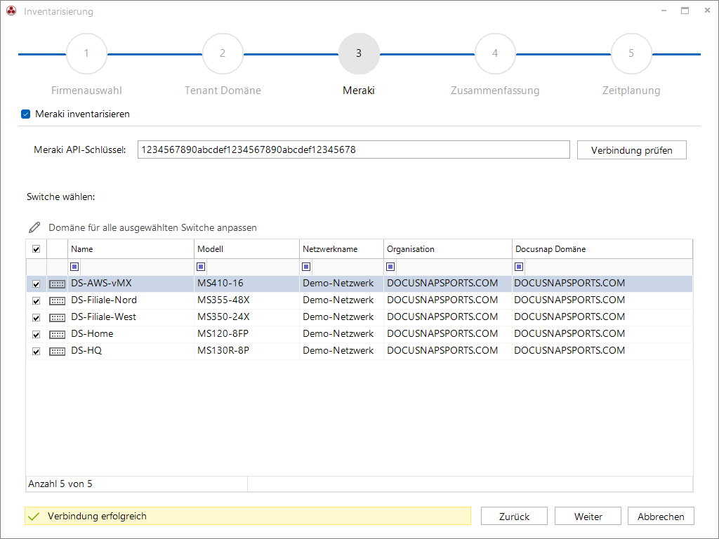Go to step 5 Zeitplanung
719x539 pixels.
click(x=631, y=53)
